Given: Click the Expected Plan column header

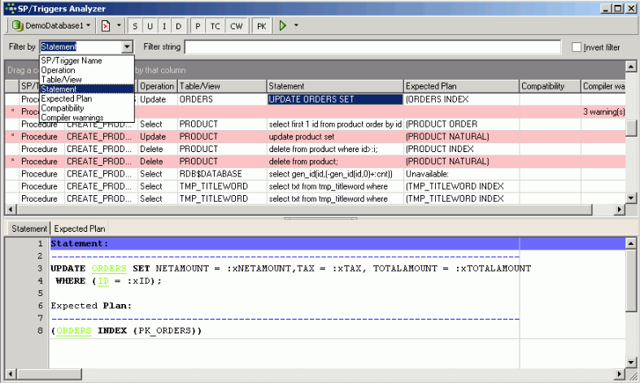Looking at the screenshot, I should pyautogui.click(x=460, y=86).
